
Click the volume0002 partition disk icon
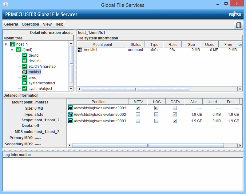point(70,114)
